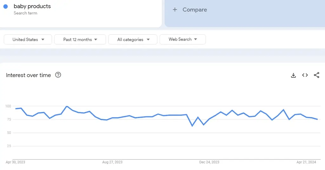This screenshot has height=170, width=325.
Task: Click the share chart icon
Action: (316, 75)
